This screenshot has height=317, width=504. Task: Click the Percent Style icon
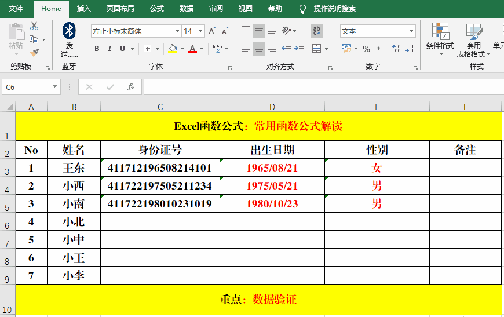pos(366,49)
